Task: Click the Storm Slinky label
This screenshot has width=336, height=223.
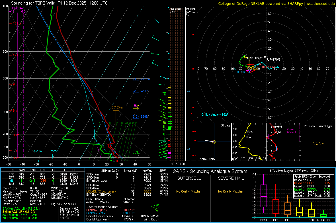Action: tap(207, 159)
